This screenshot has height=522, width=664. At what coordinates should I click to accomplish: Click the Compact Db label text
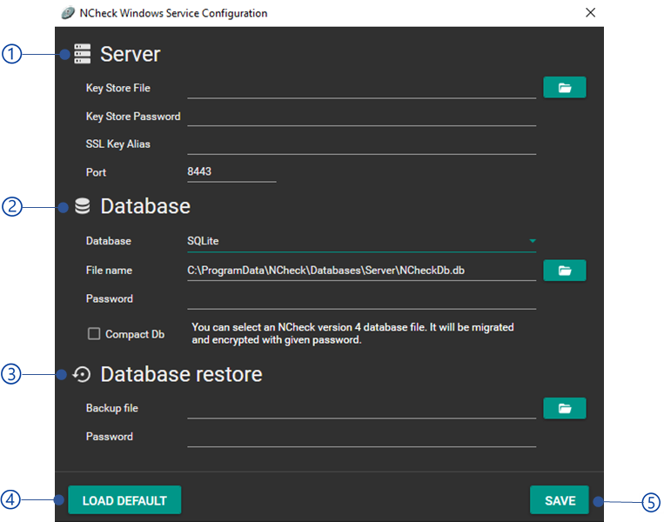135,334
